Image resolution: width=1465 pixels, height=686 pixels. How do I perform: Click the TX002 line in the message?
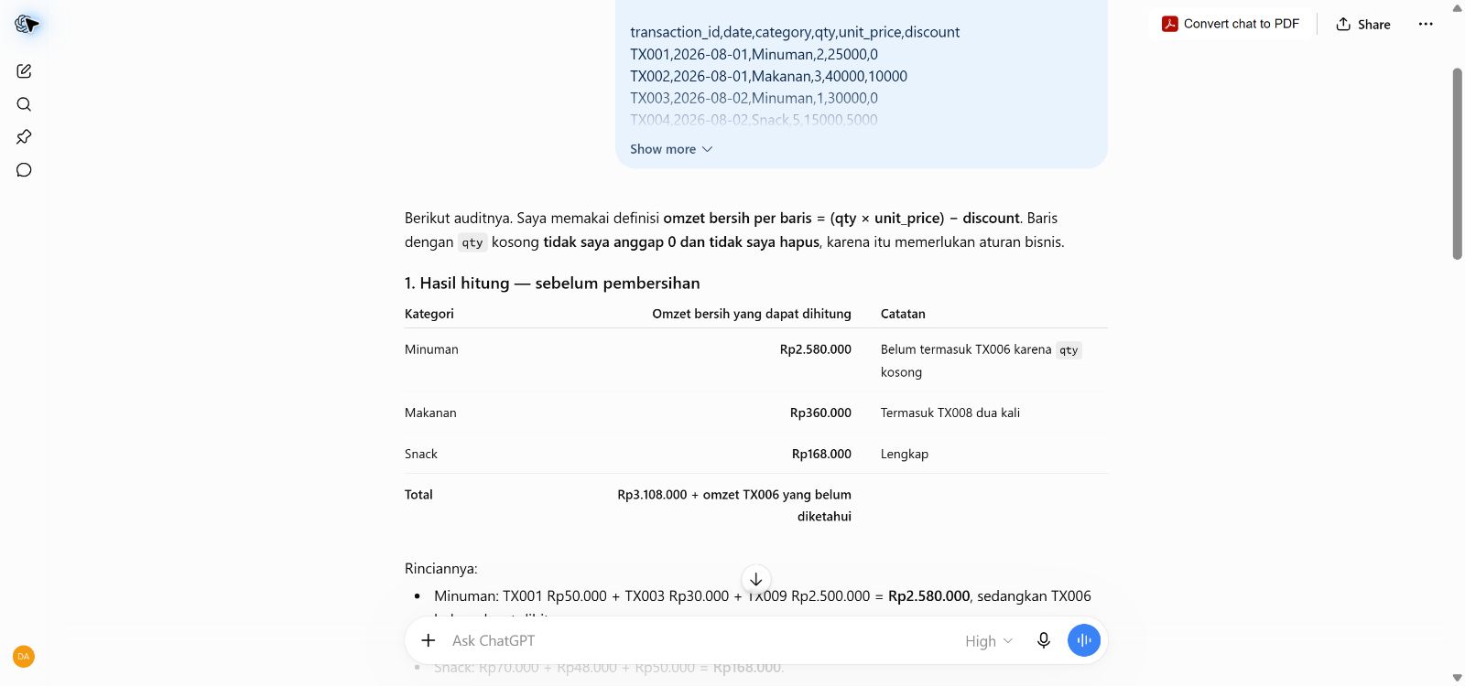[768, 76]
